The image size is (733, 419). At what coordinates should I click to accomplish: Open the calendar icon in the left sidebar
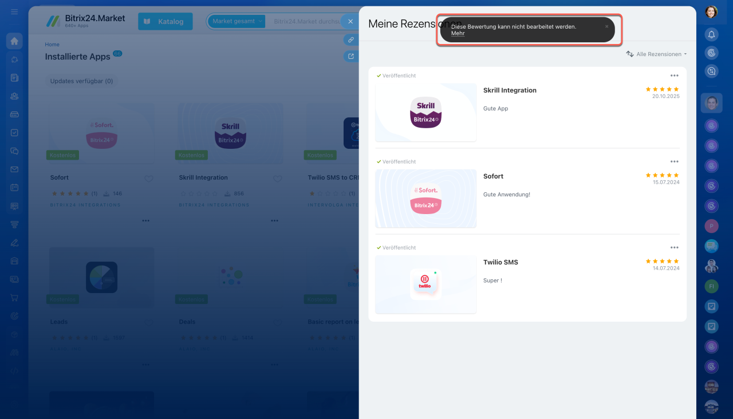(x=14, y=188)
